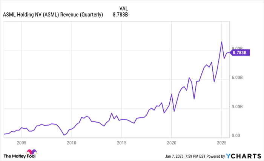Screen dimensions: 264x161
Task: Click the 6.00B y-axis label
Action: (237, 77)
